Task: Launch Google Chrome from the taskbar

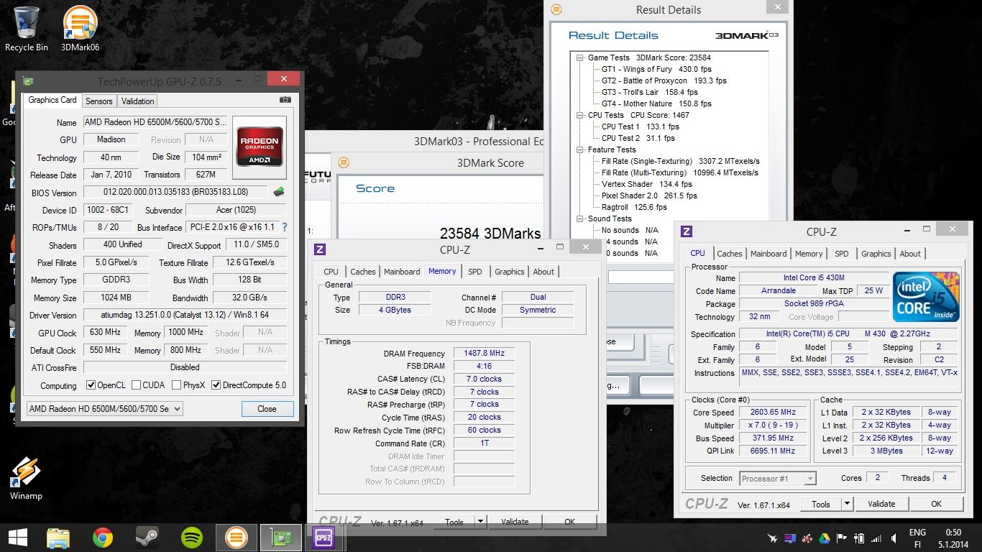Action: [x=103, y=537]
